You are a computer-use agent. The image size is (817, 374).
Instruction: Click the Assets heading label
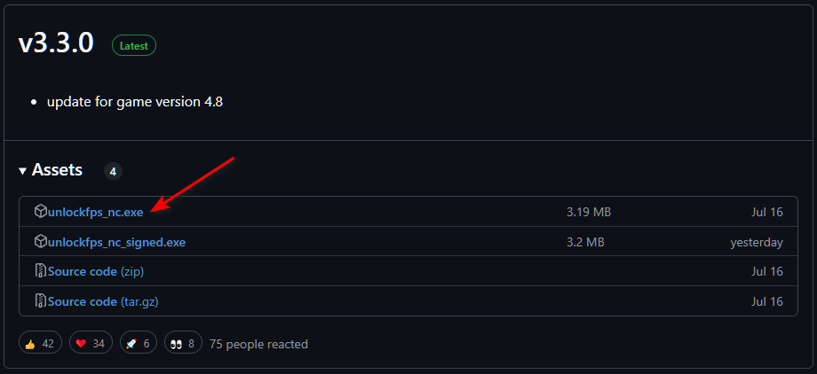58,170
